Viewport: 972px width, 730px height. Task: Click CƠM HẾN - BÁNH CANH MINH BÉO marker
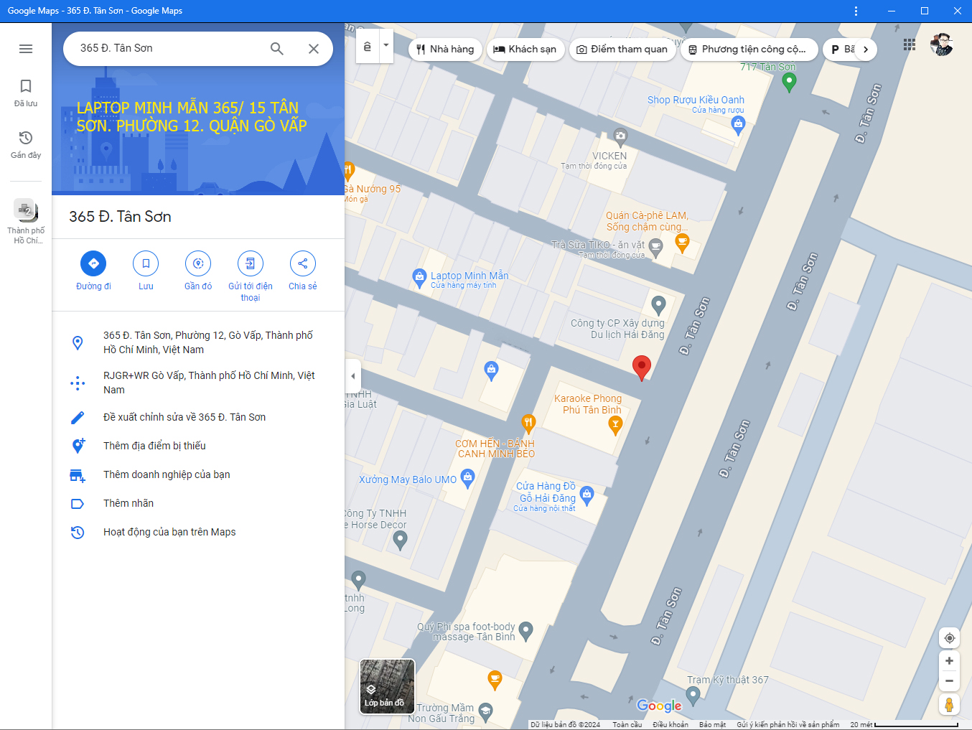[x=528, y=424]
